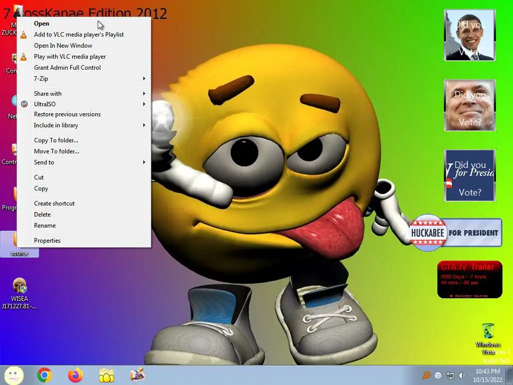The image size is (513, 385).
Task: Select the Windows Vista recycle bin icon
Action: [x=488, y=339]
